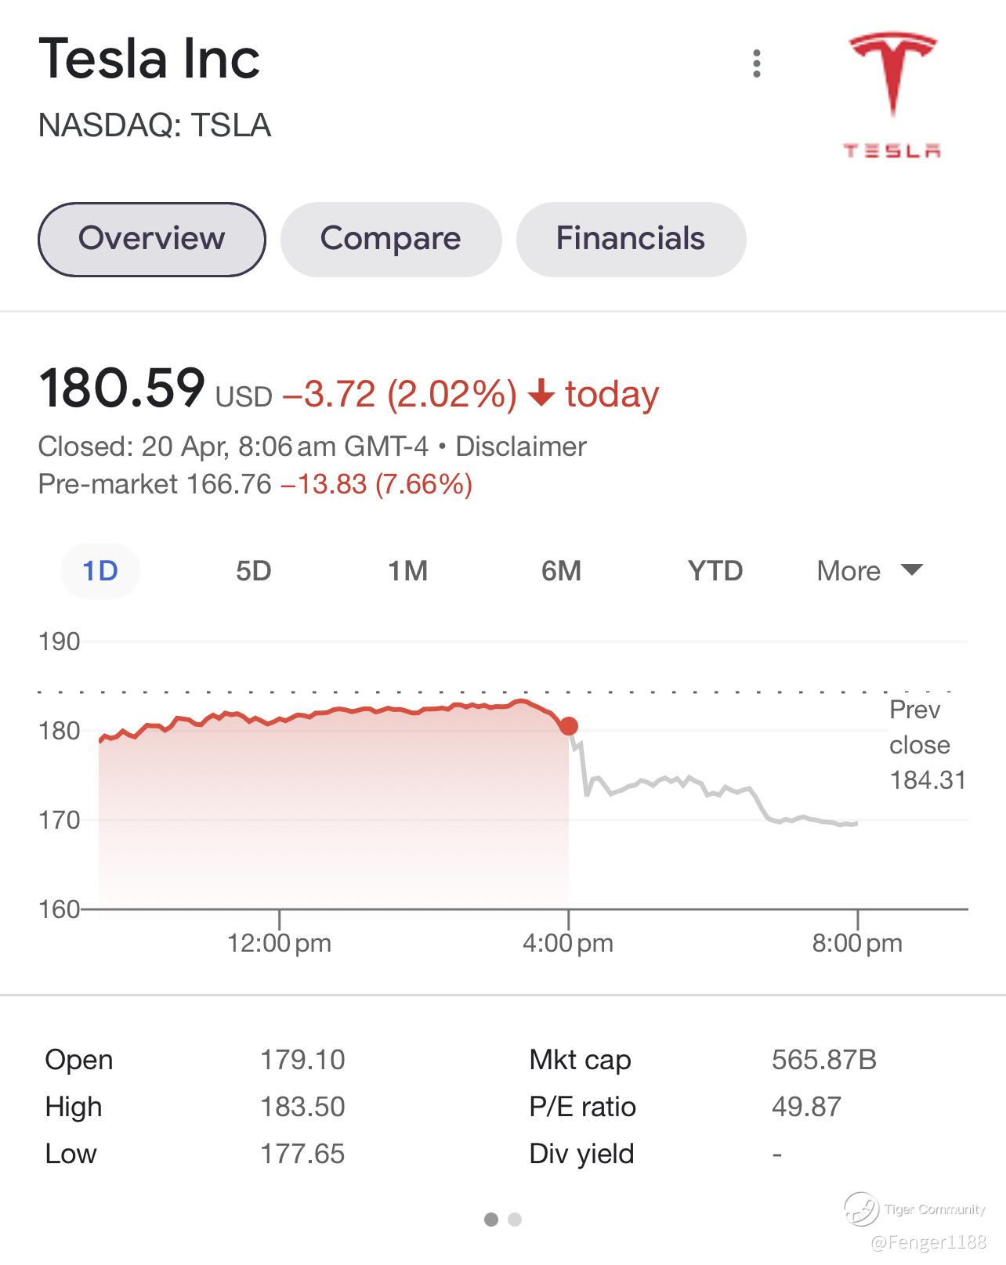Select the 1D time range
The width and height of the screenshot is (1006, 1265).
(100, 570)
